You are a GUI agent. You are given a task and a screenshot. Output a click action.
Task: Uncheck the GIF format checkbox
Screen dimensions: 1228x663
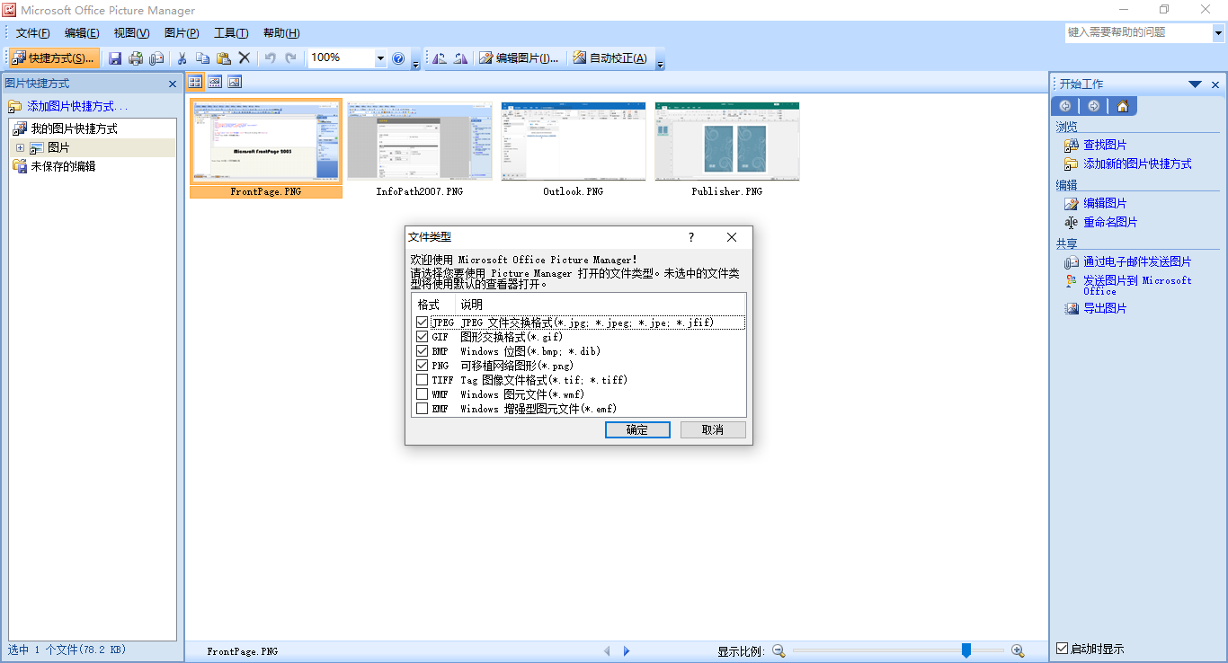(x=423, y=337)
